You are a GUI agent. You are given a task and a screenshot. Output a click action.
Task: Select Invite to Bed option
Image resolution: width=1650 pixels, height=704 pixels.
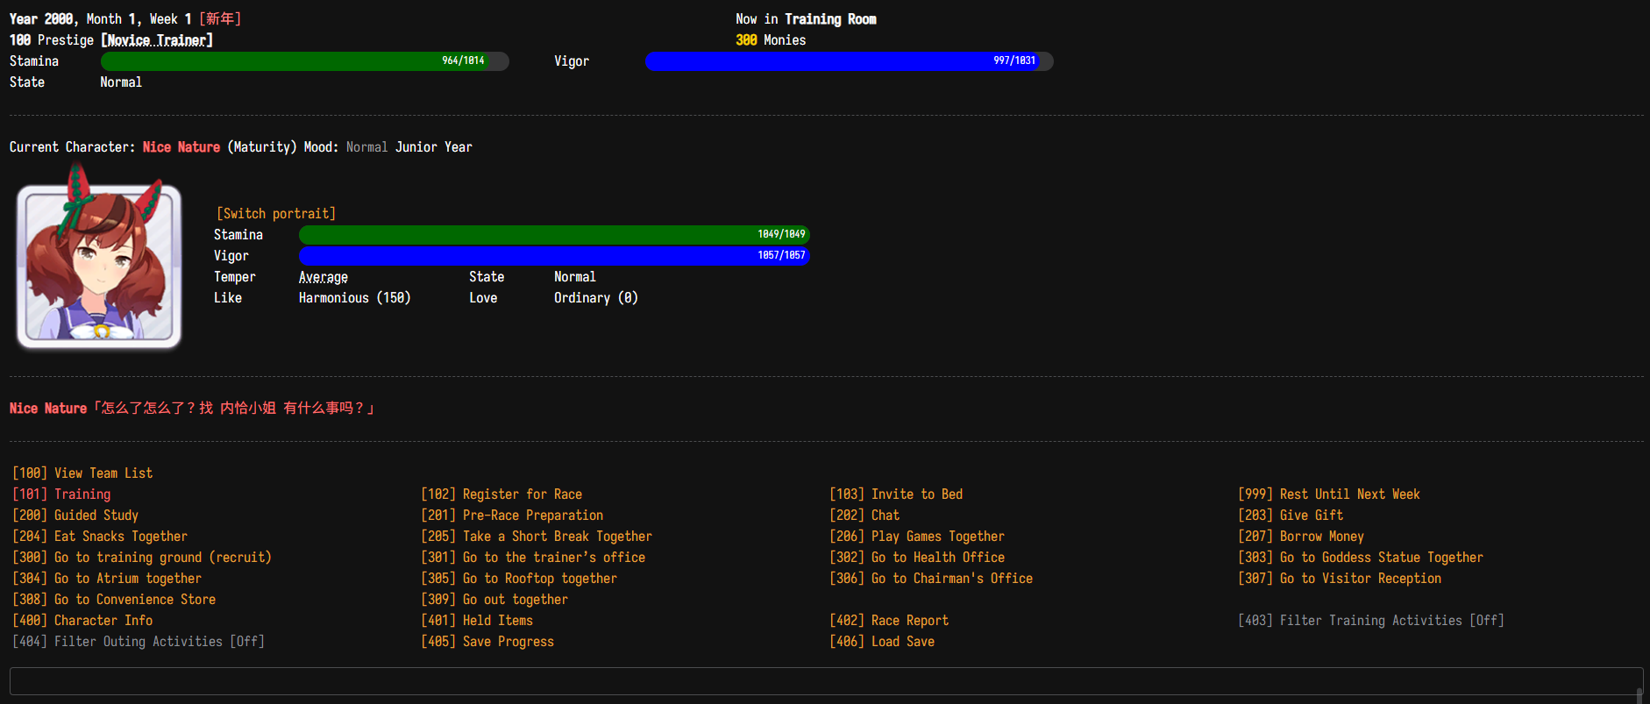[896, 494]
